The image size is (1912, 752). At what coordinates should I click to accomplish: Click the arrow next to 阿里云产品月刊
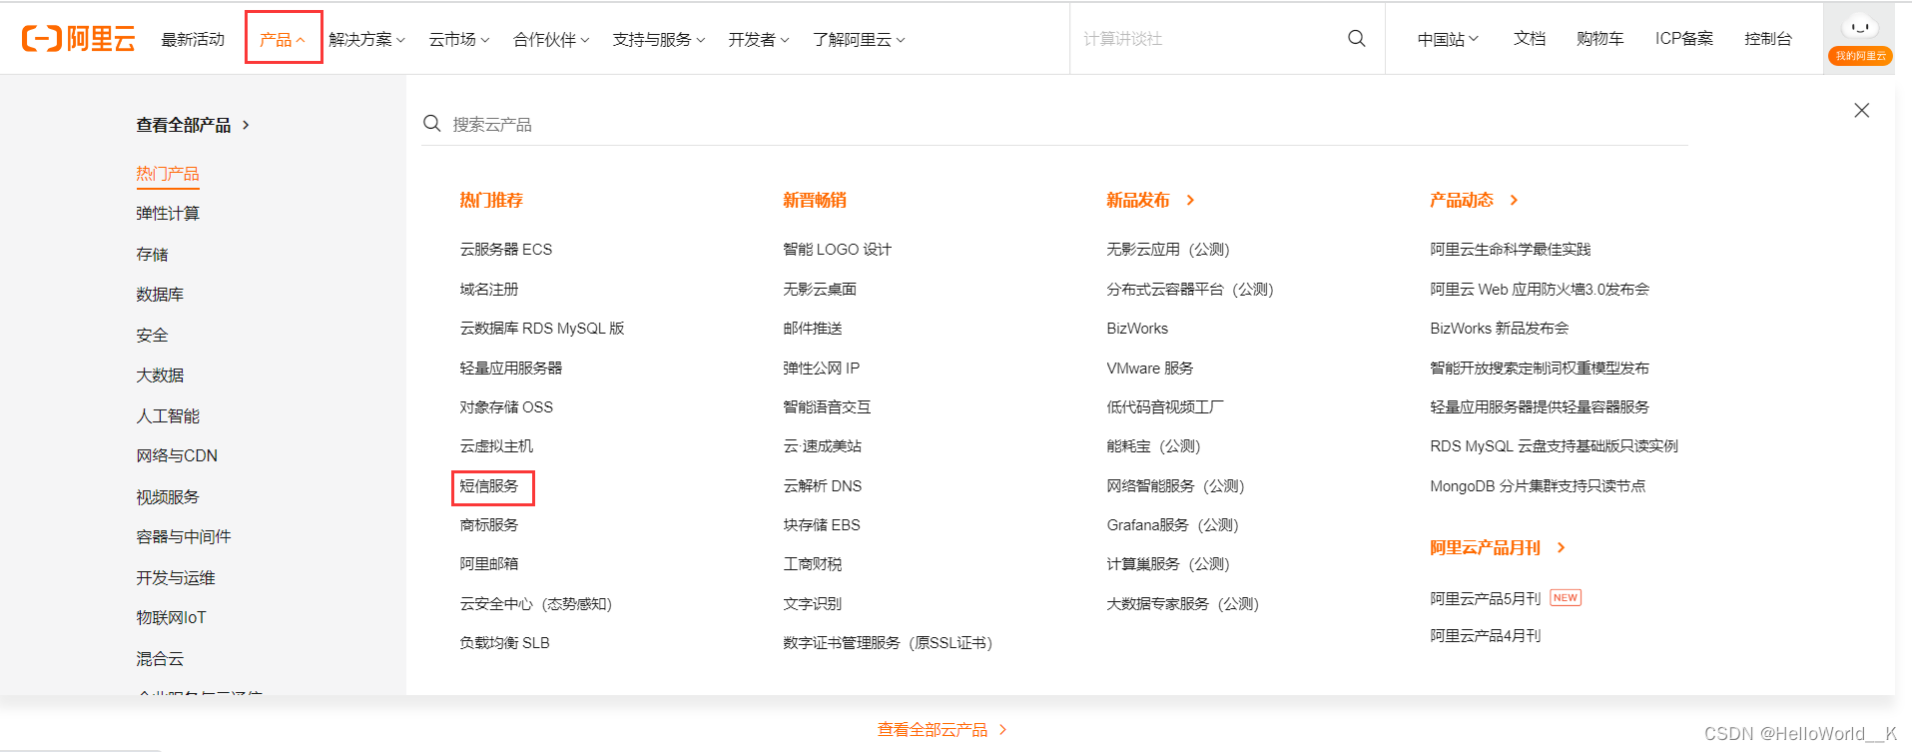coord(1561,547)
